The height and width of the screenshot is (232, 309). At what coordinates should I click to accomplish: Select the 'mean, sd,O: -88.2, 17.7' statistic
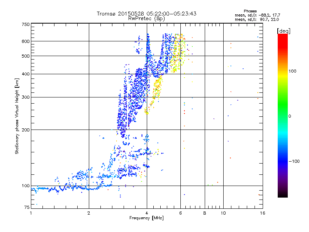[x=257, y=15]
